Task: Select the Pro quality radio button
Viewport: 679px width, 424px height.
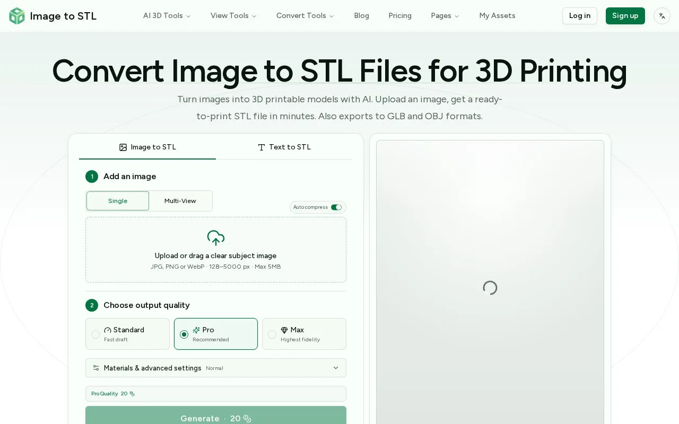Action: (x=184, y=334)
